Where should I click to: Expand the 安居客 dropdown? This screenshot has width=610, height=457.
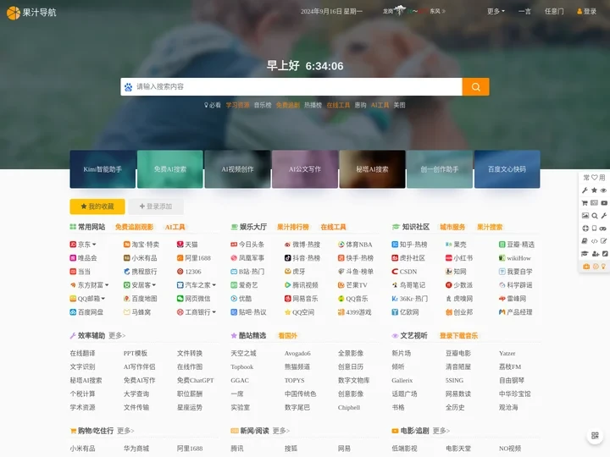click(x=154, y=285)
